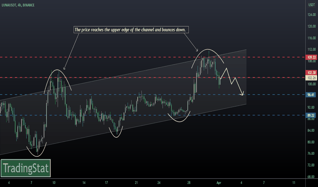Click the 92.00 value on price axis
This screenshot has width=318, height=187.
point(312,107)
